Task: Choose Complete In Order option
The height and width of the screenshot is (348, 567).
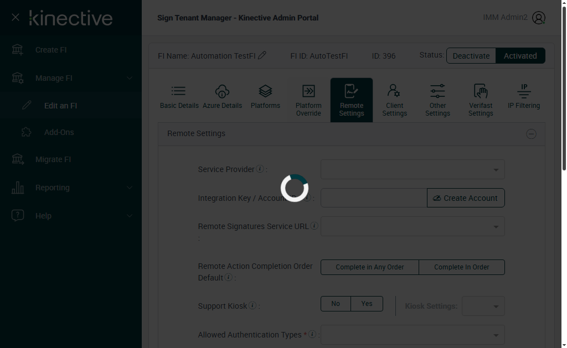Action: pyautogui.click(x=461, y=267)
